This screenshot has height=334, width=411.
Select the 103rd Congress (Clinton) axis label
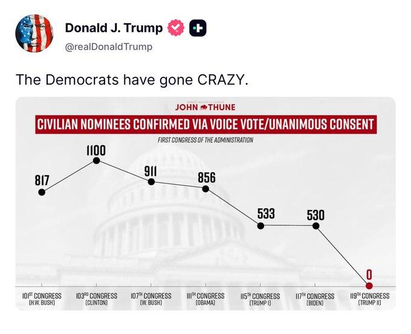click(x=97, y=300)
